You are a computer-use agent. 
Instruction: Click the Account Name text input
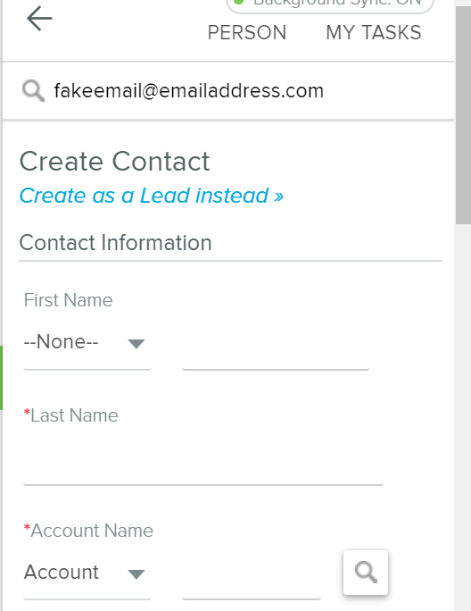click(252, 579)
